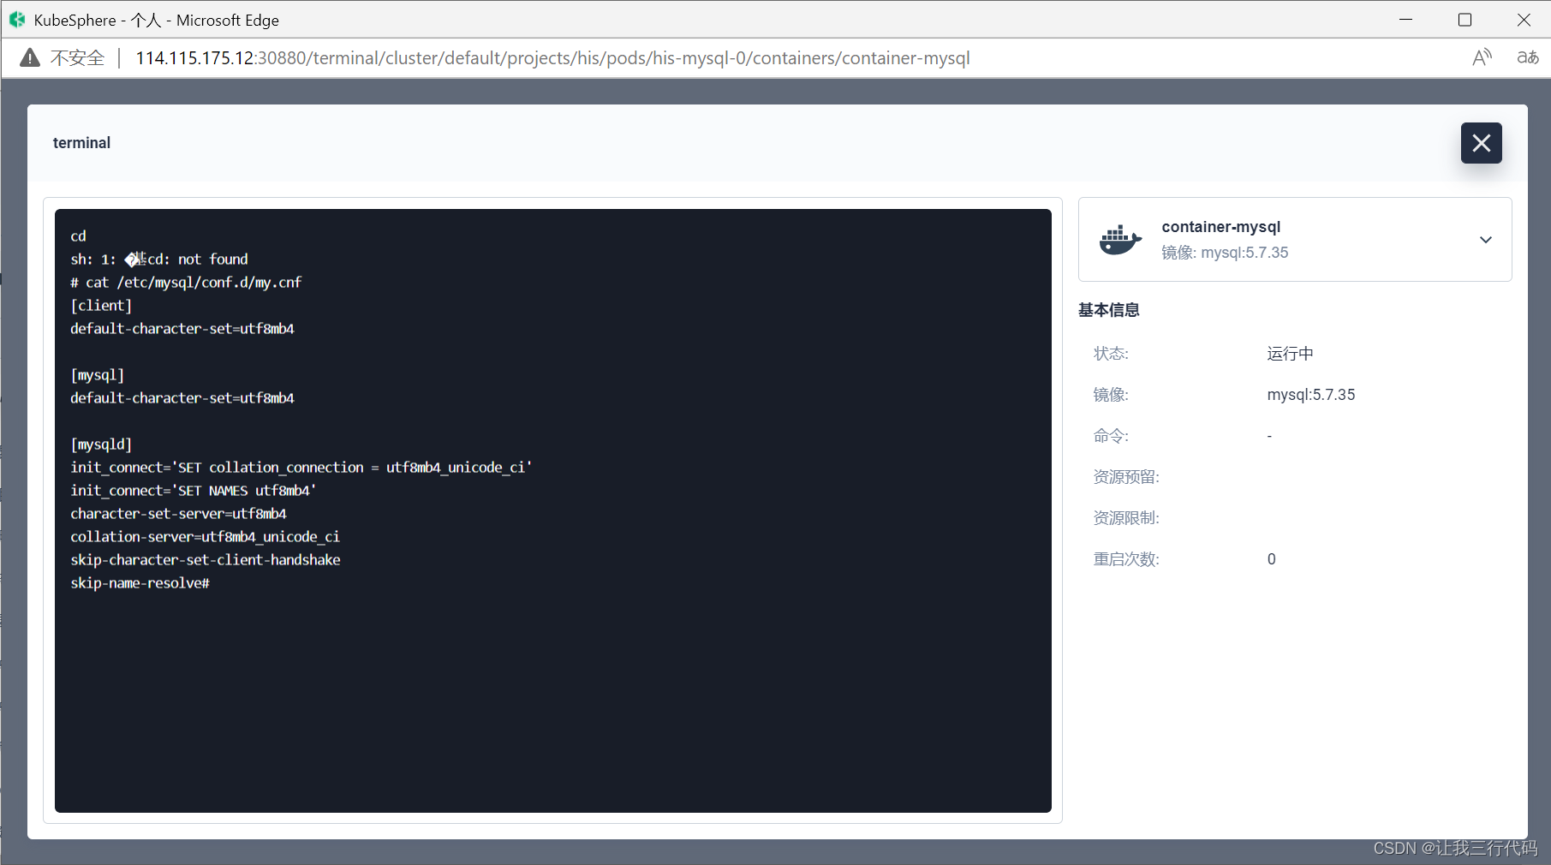
Task: Click the 'sh: 1: cd: not found' error line
Action: [159, 259]
